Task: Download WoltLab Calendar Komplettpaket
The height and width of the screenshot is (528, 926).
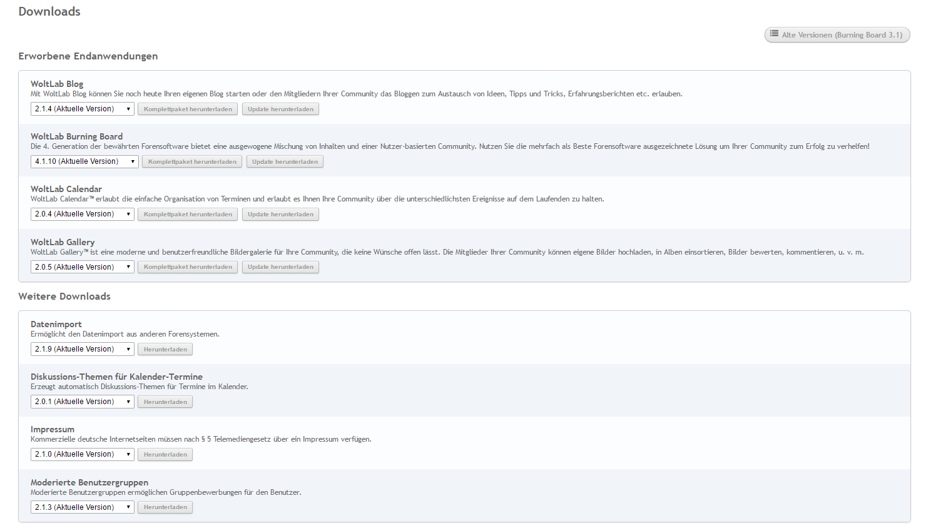Action: click(x=188, y=214)
